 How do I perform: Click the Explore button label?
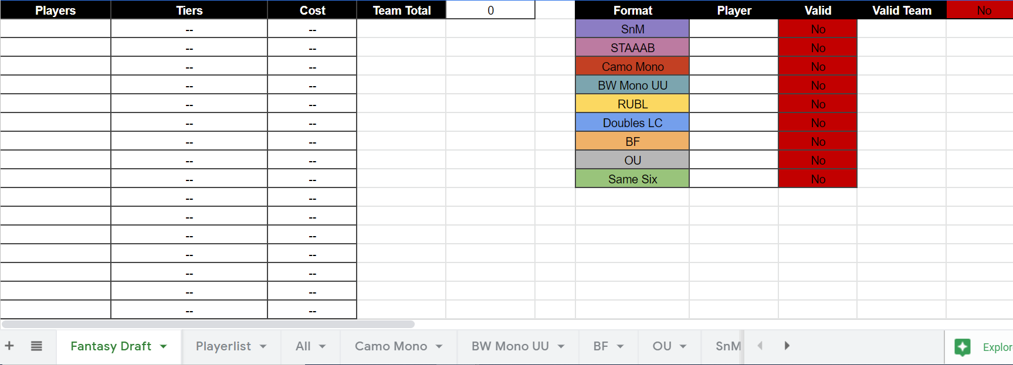[x=997, y=347]
